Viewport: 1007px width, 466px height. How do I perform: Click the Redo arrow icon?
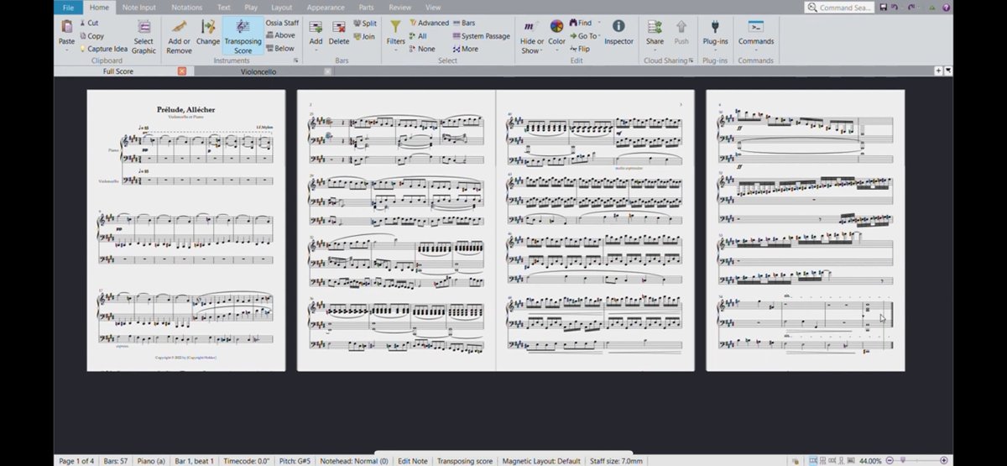[x=911, y=8]
